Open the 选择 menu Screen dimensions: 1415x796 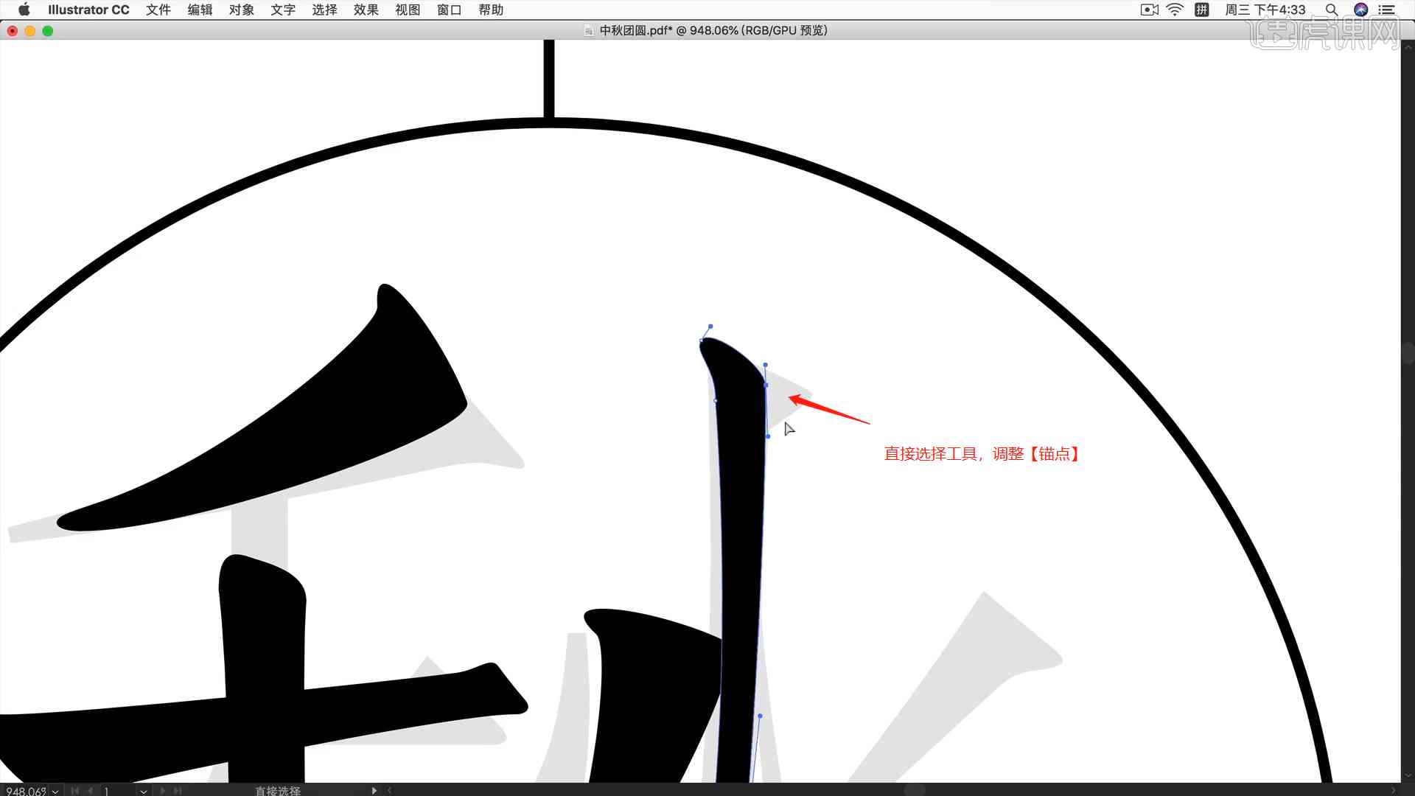pyautogui.click(x=324, y=10)
